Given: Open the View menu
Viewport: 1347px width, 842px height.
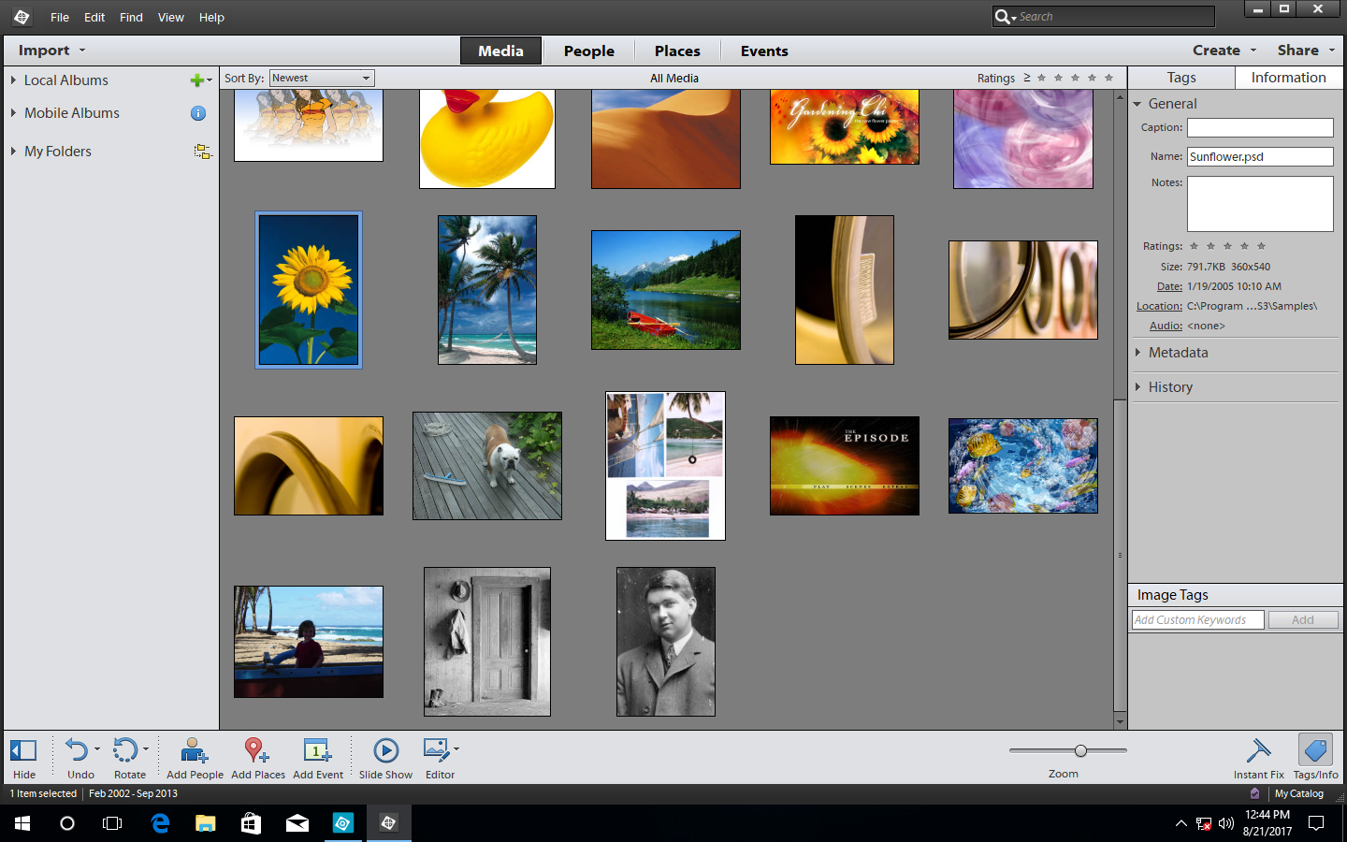Looking at the screenshot, I should (x=171, y=17).
